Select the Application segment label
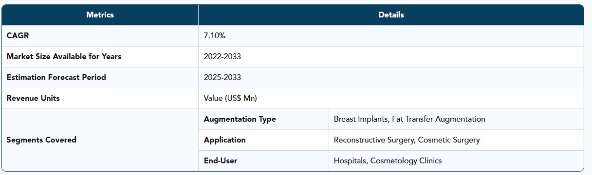 224,140
